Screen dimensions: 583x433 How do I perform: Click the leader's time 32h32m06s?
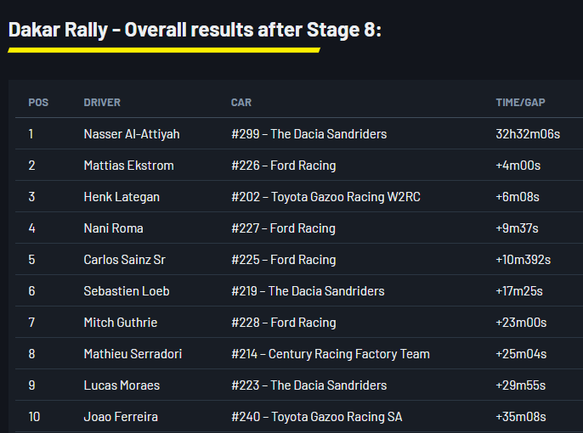click(528, 134)
